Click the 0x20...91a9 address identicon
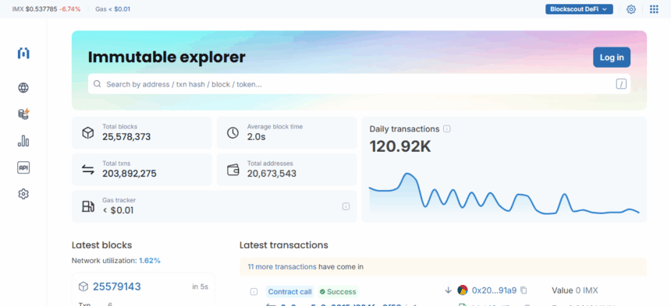The width and height of the screenshot is (671, 306). pos(462,290)
